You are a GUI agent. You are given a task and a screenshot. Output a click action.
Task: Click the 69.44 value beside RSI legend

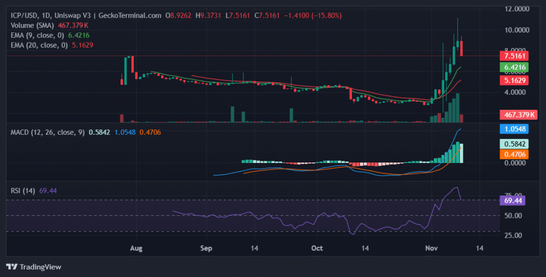(48, 191)
